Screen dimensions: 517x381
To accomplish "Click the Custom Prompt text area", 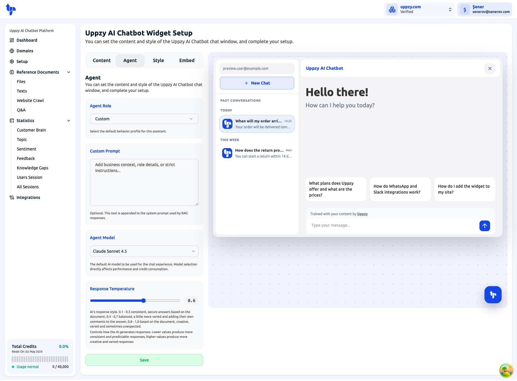I will [x=144, y=182].
